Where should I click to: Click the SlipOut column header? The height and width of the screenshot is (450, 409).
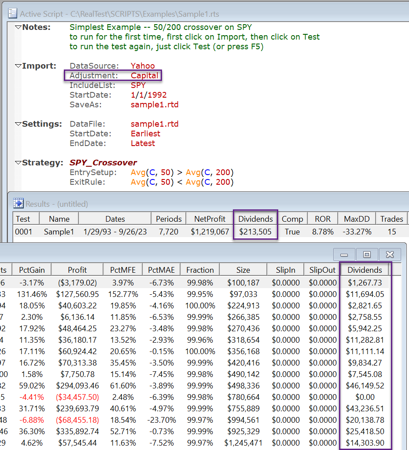click(x=323, y=270)
